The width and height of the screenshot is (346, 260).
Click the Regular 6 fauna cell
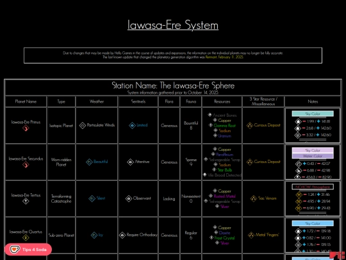191,235
